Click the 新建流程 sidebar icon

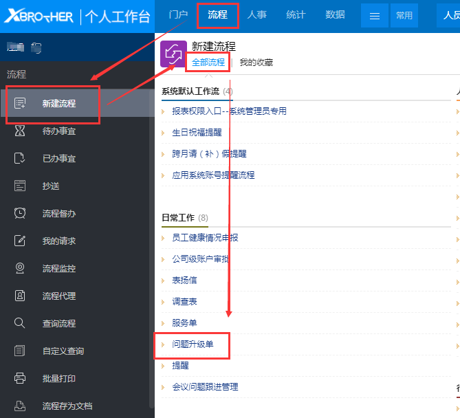20,103
